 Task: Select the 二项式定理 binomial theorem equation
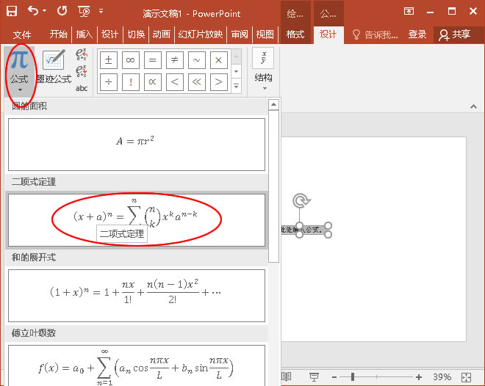136,219
